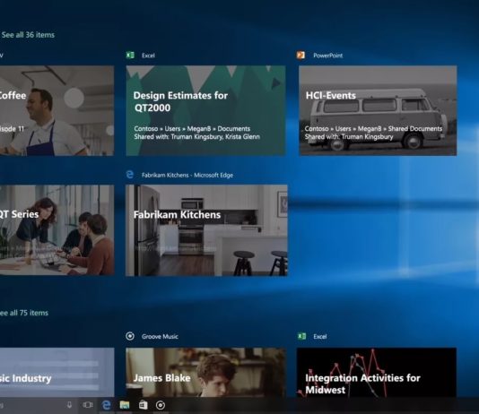Viewport: 479px width, 414px height.
Task: Open the Coffee episode activity card
Action: click(57, 110)
